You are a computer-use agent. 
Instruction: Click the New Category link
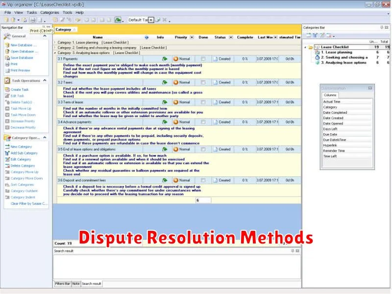[x=21, y=147]
